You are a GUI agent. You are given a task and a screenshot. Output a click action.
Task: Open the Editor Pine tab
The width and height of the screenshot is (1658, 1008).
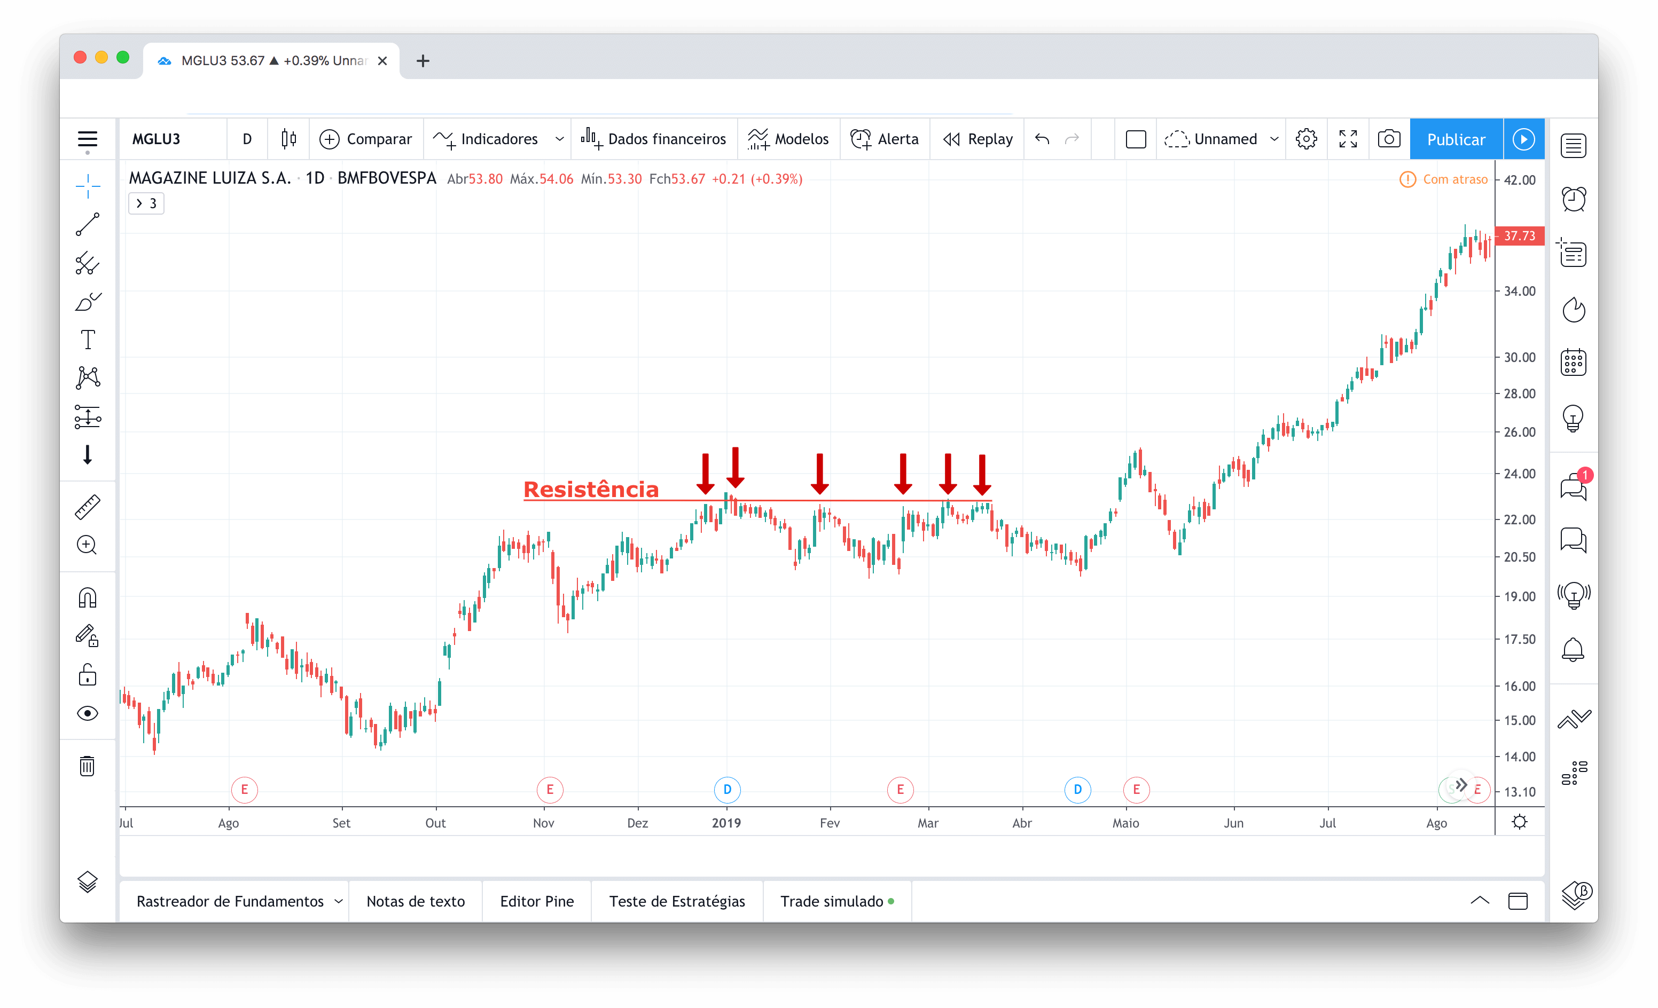[x=536, y=901]
